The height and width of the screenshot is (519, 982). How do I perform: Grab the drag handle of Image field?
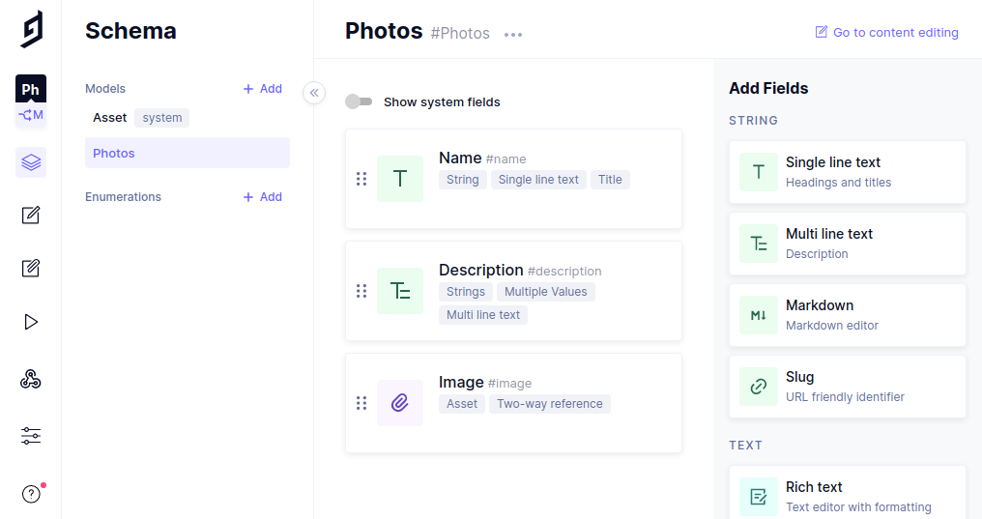click(x=361, y=403)
